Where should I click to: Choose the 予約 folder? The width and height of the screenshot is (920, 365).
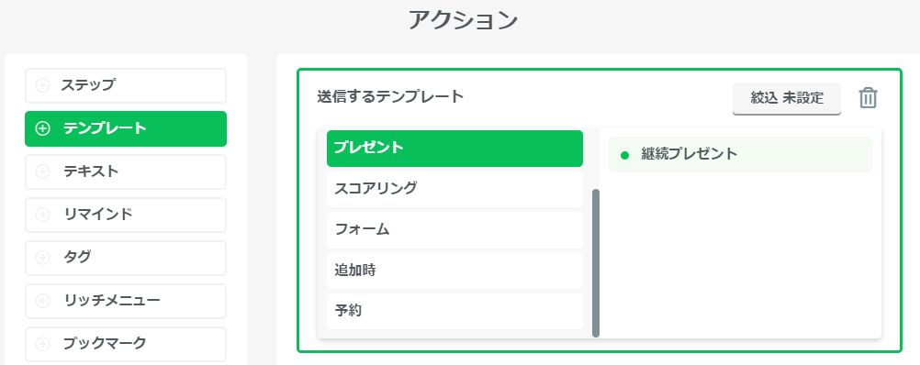click(454, 311)
